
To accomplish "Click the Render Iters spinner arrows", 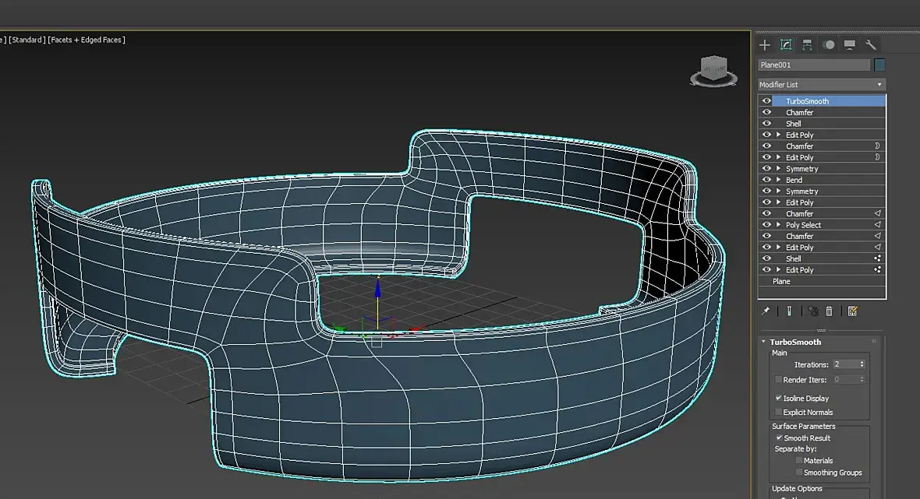I will (x=862, y=380).
